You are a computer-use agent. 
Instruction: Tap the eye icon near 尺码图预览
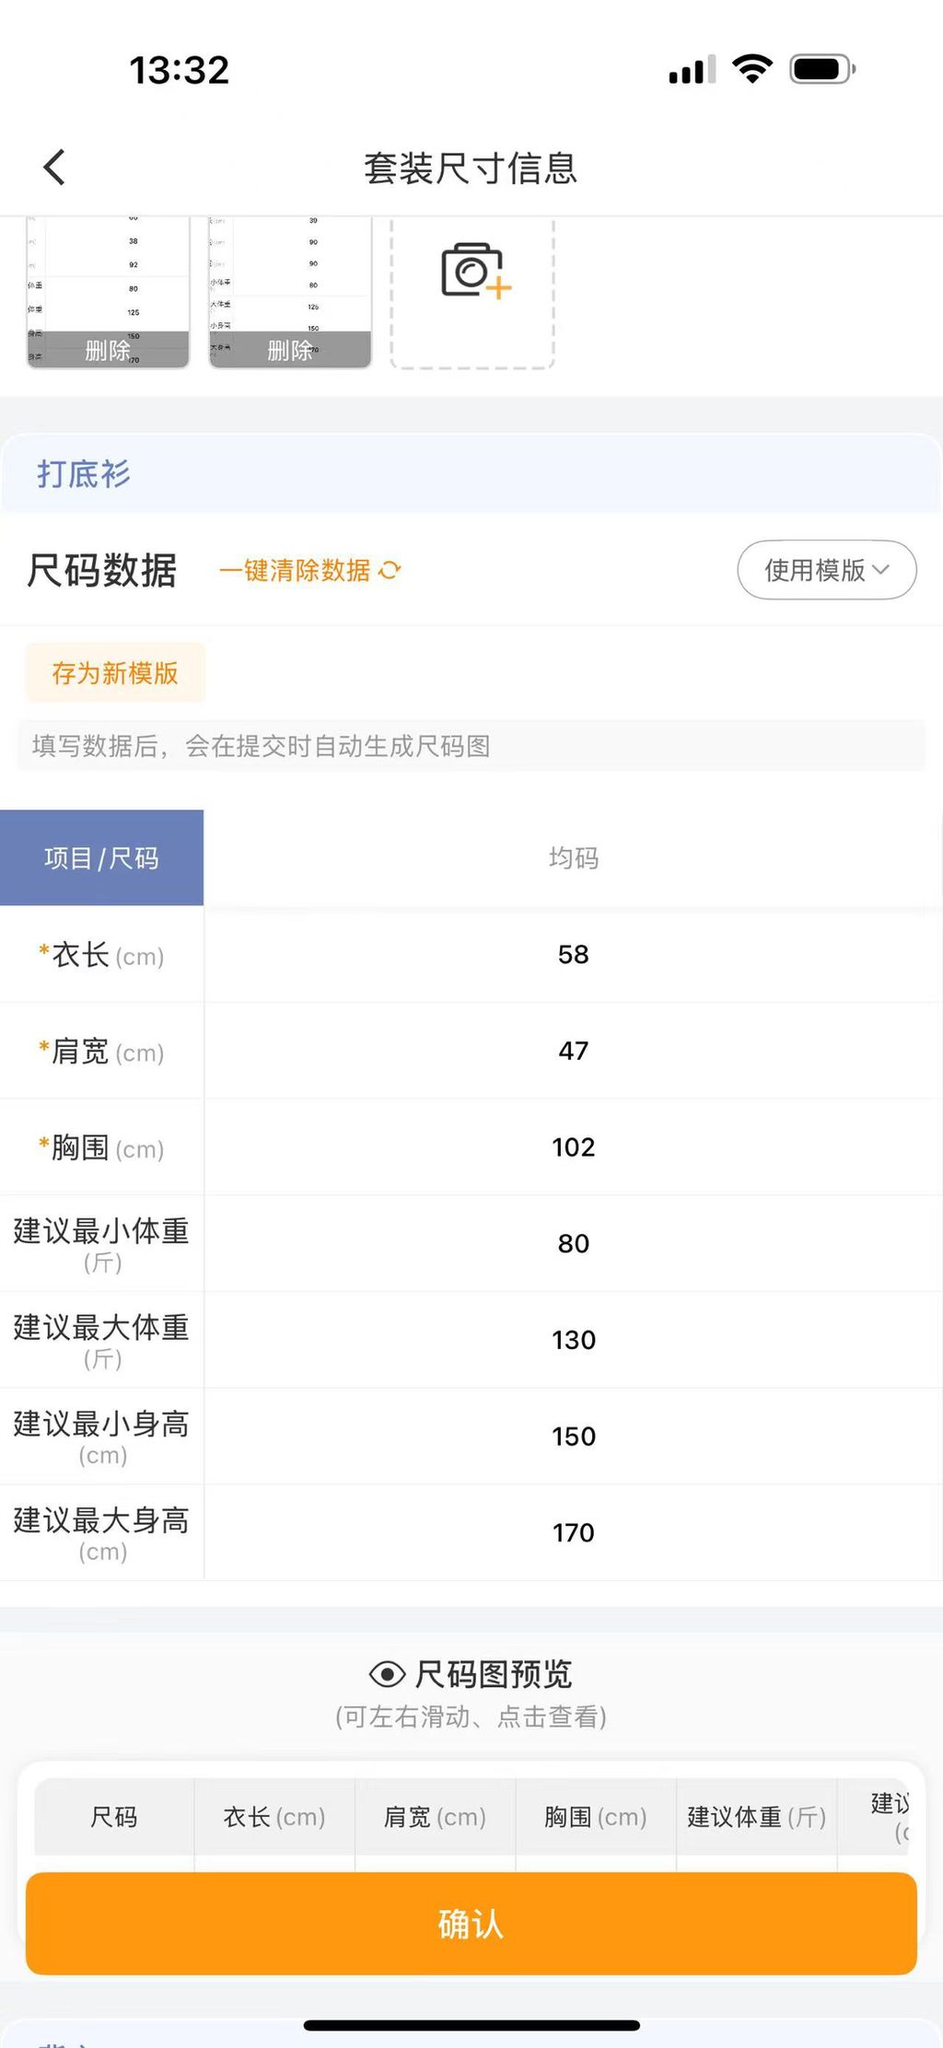(387, 1673)
